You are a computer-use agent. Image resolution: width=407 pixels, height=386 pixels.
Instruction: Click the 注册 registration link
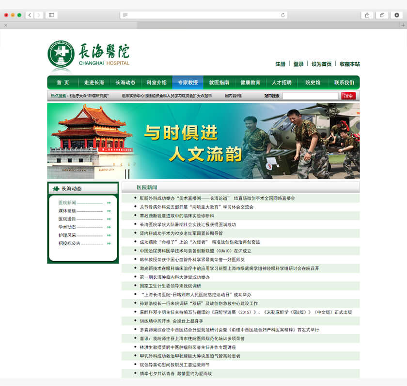point(280,64)
